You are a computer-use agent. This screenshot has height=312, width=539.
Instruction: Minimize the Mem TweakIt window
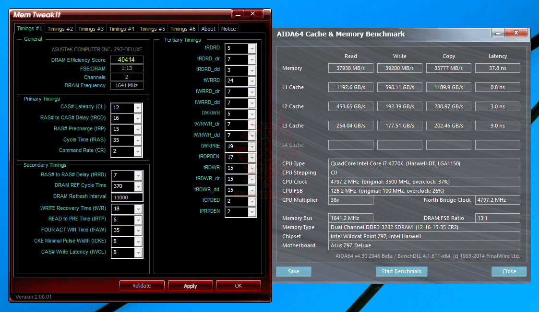click(x=238, y=14)
